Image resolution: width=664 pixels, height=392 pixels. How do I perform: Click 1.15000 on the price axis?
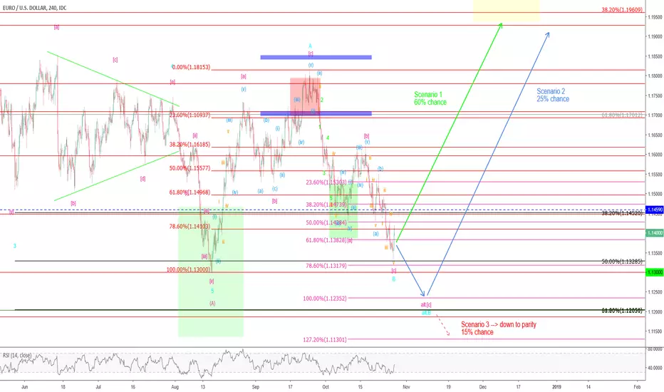click(655, 194)
